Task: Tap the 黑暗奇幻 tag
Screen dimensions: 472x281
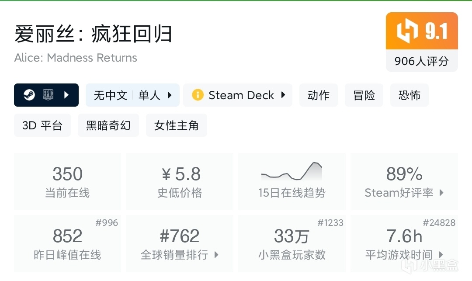Action: click(108, 125)
